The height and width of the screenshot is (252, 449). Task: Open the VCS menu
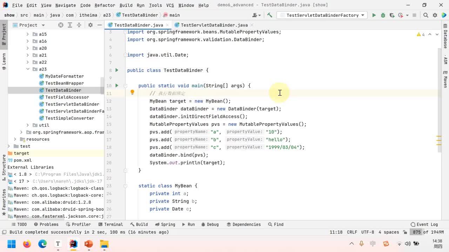click(170, 5)
